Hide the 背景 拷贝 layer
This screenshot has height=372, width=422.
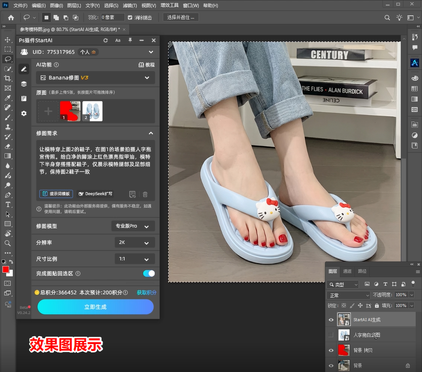[x=331, y=350]
